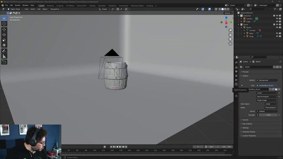The image size is (283, 159).
Task: Click the red X axis gizmo dot
Action: (x=226, y=23)
